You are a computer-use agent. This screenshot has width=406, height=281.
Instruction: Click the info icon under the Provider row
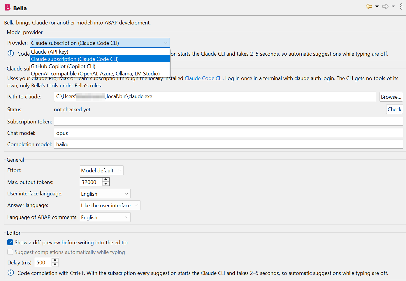[11, 53]
